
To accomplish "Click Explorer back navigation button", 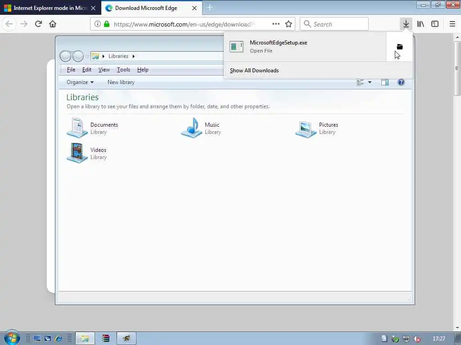I will (x=66, y=56).
